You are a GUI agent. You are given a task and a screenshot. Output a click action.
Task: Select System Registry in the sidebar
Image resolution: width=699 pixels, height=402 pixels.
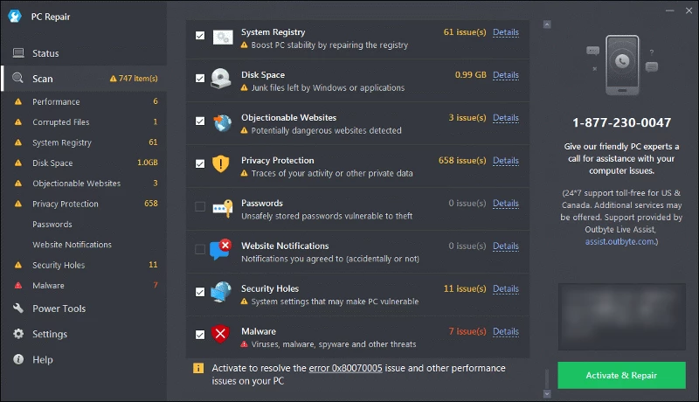(84, 142)
